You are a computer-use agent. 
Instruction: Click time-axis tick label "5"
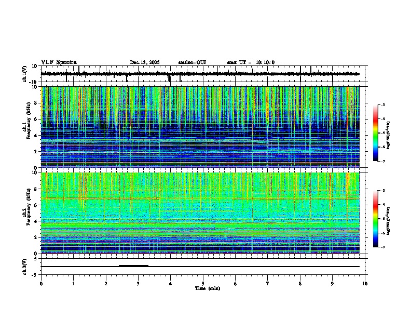[x=203, y=284]
